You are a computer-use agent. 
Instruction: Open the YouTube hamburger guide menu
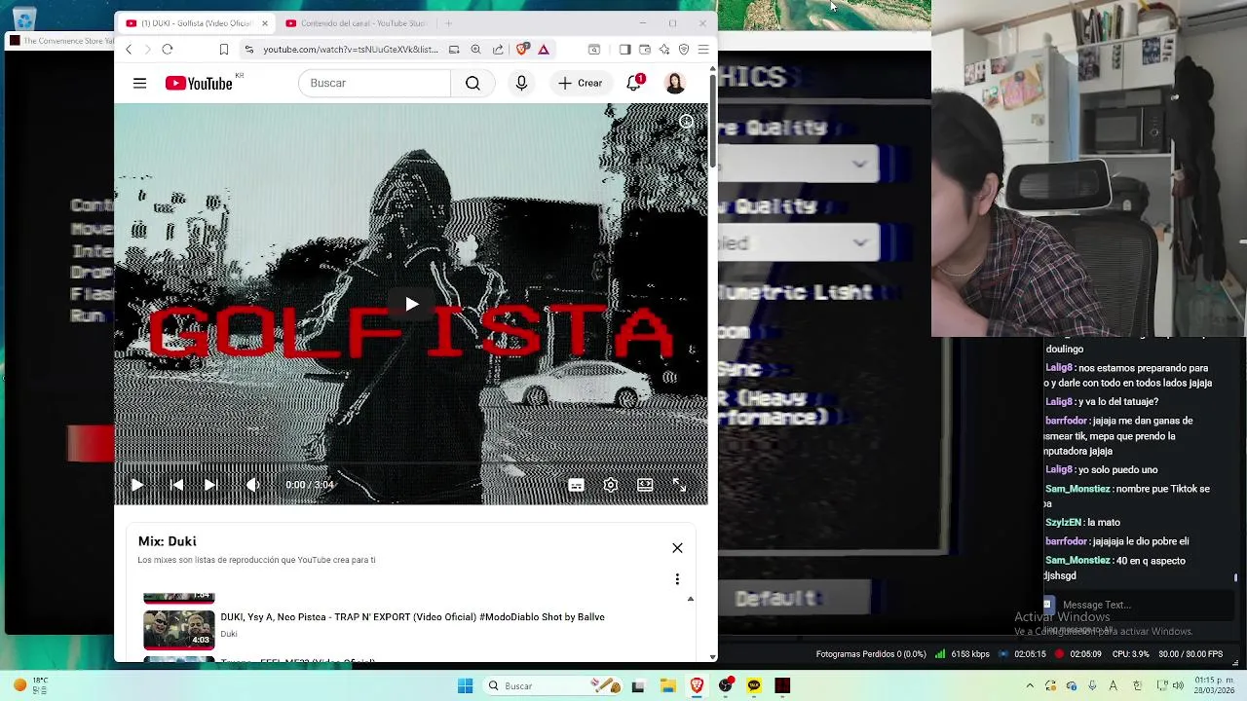click(x=139, y=84)
